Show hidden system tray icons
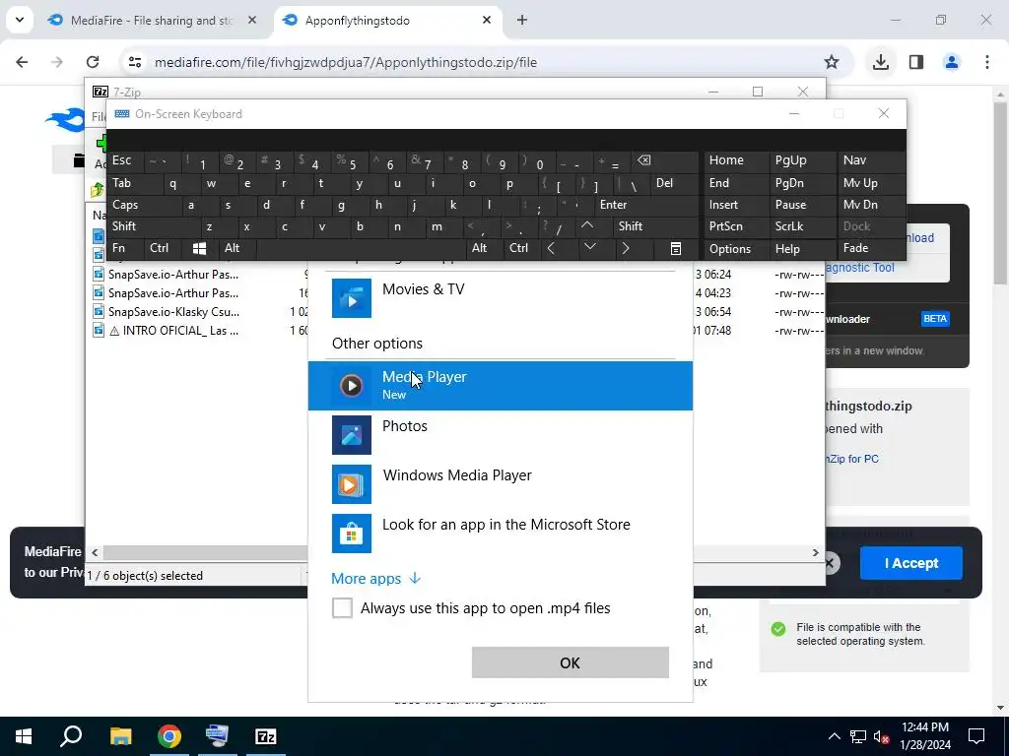Viewport: 1009px width, 756px height. 834,736
